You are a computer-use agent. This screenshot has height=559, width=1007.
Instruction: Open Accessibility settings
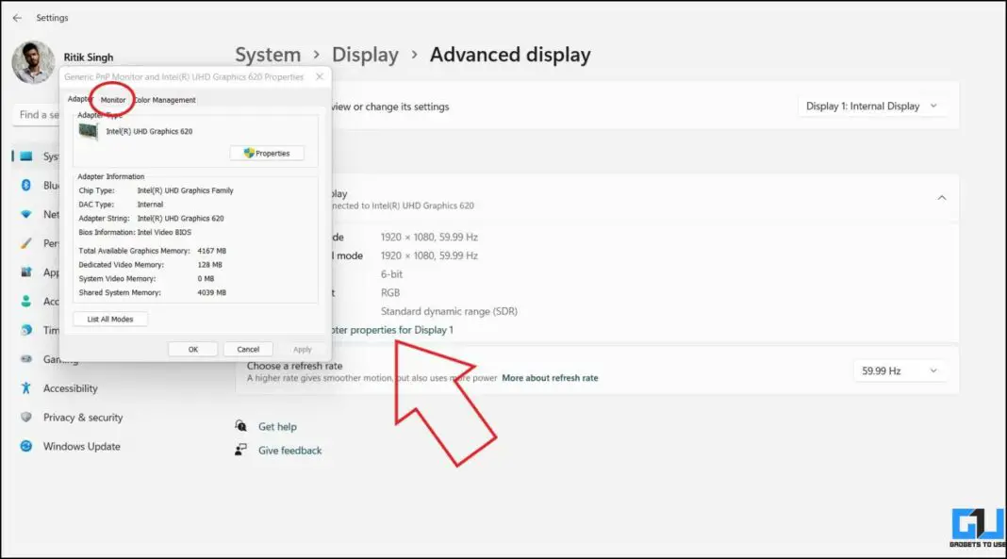click(72, 387)
